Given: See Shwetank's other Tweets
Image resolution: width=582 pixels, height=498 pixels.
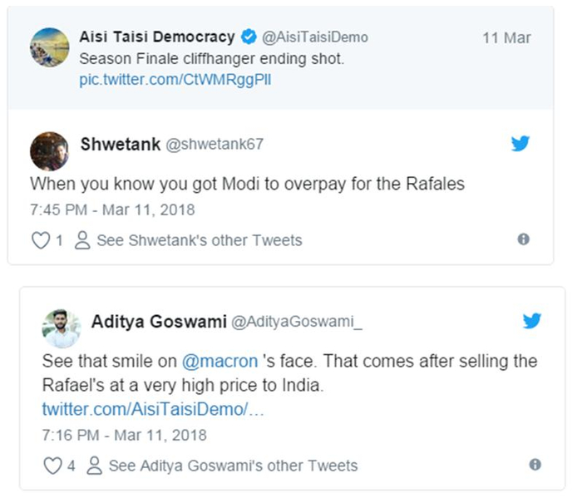Looking at the screenshot, I should click(x=199, y=241).
